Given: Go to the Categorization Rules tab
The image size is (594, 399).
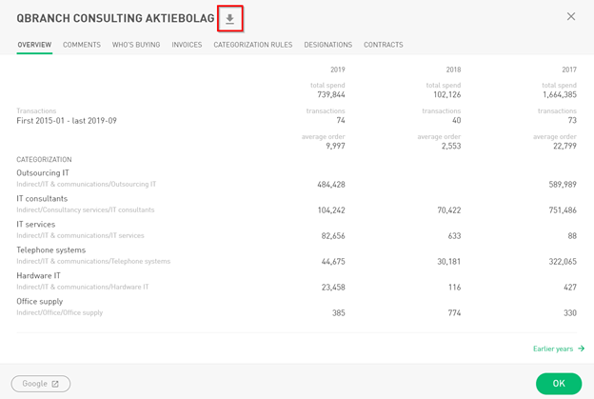Looking at the screenshot, I should click(x=253, y=45).
